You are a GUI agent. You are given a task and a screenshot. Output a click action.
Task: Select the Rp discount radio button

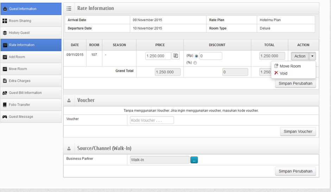tap(196, 56)
